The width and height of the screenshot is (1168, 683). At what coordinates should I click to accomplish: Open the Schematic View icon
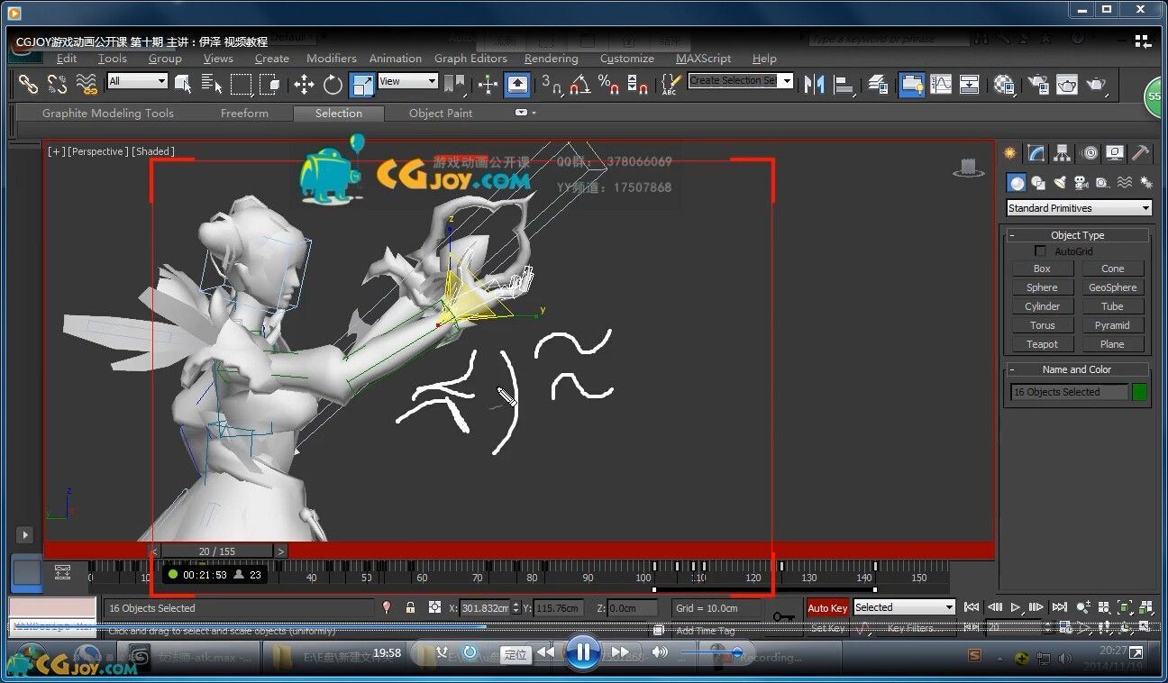[x=970, y=84]
